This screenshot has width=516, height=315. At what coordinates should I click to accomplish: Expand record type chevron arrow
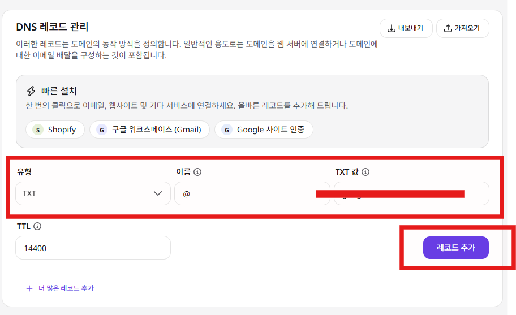158,193
